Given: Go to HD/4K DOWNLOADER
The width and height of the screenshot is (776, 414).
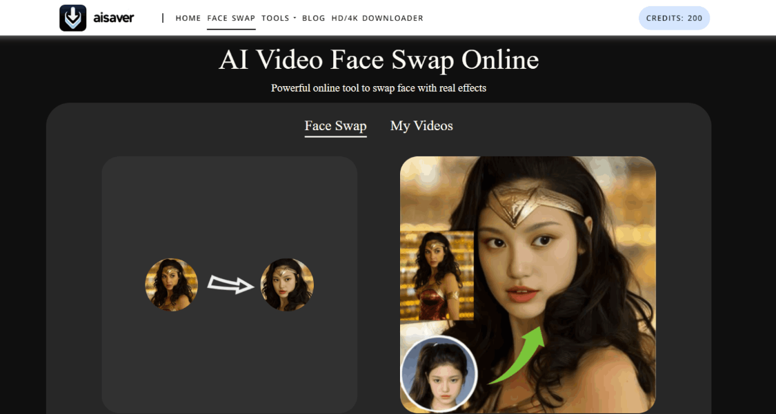Looking at the screenshot, I should [x=377, y=18].
